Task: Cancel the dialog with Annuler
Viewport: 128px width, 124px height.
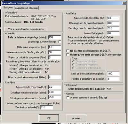Action: click(76, 118)
